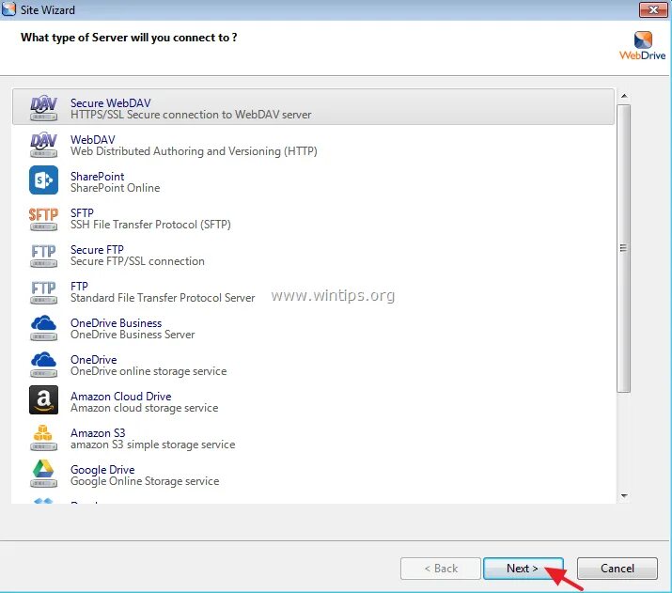
Task: Choose 'OneDrive Business Server' text
Action: (133, 335)
